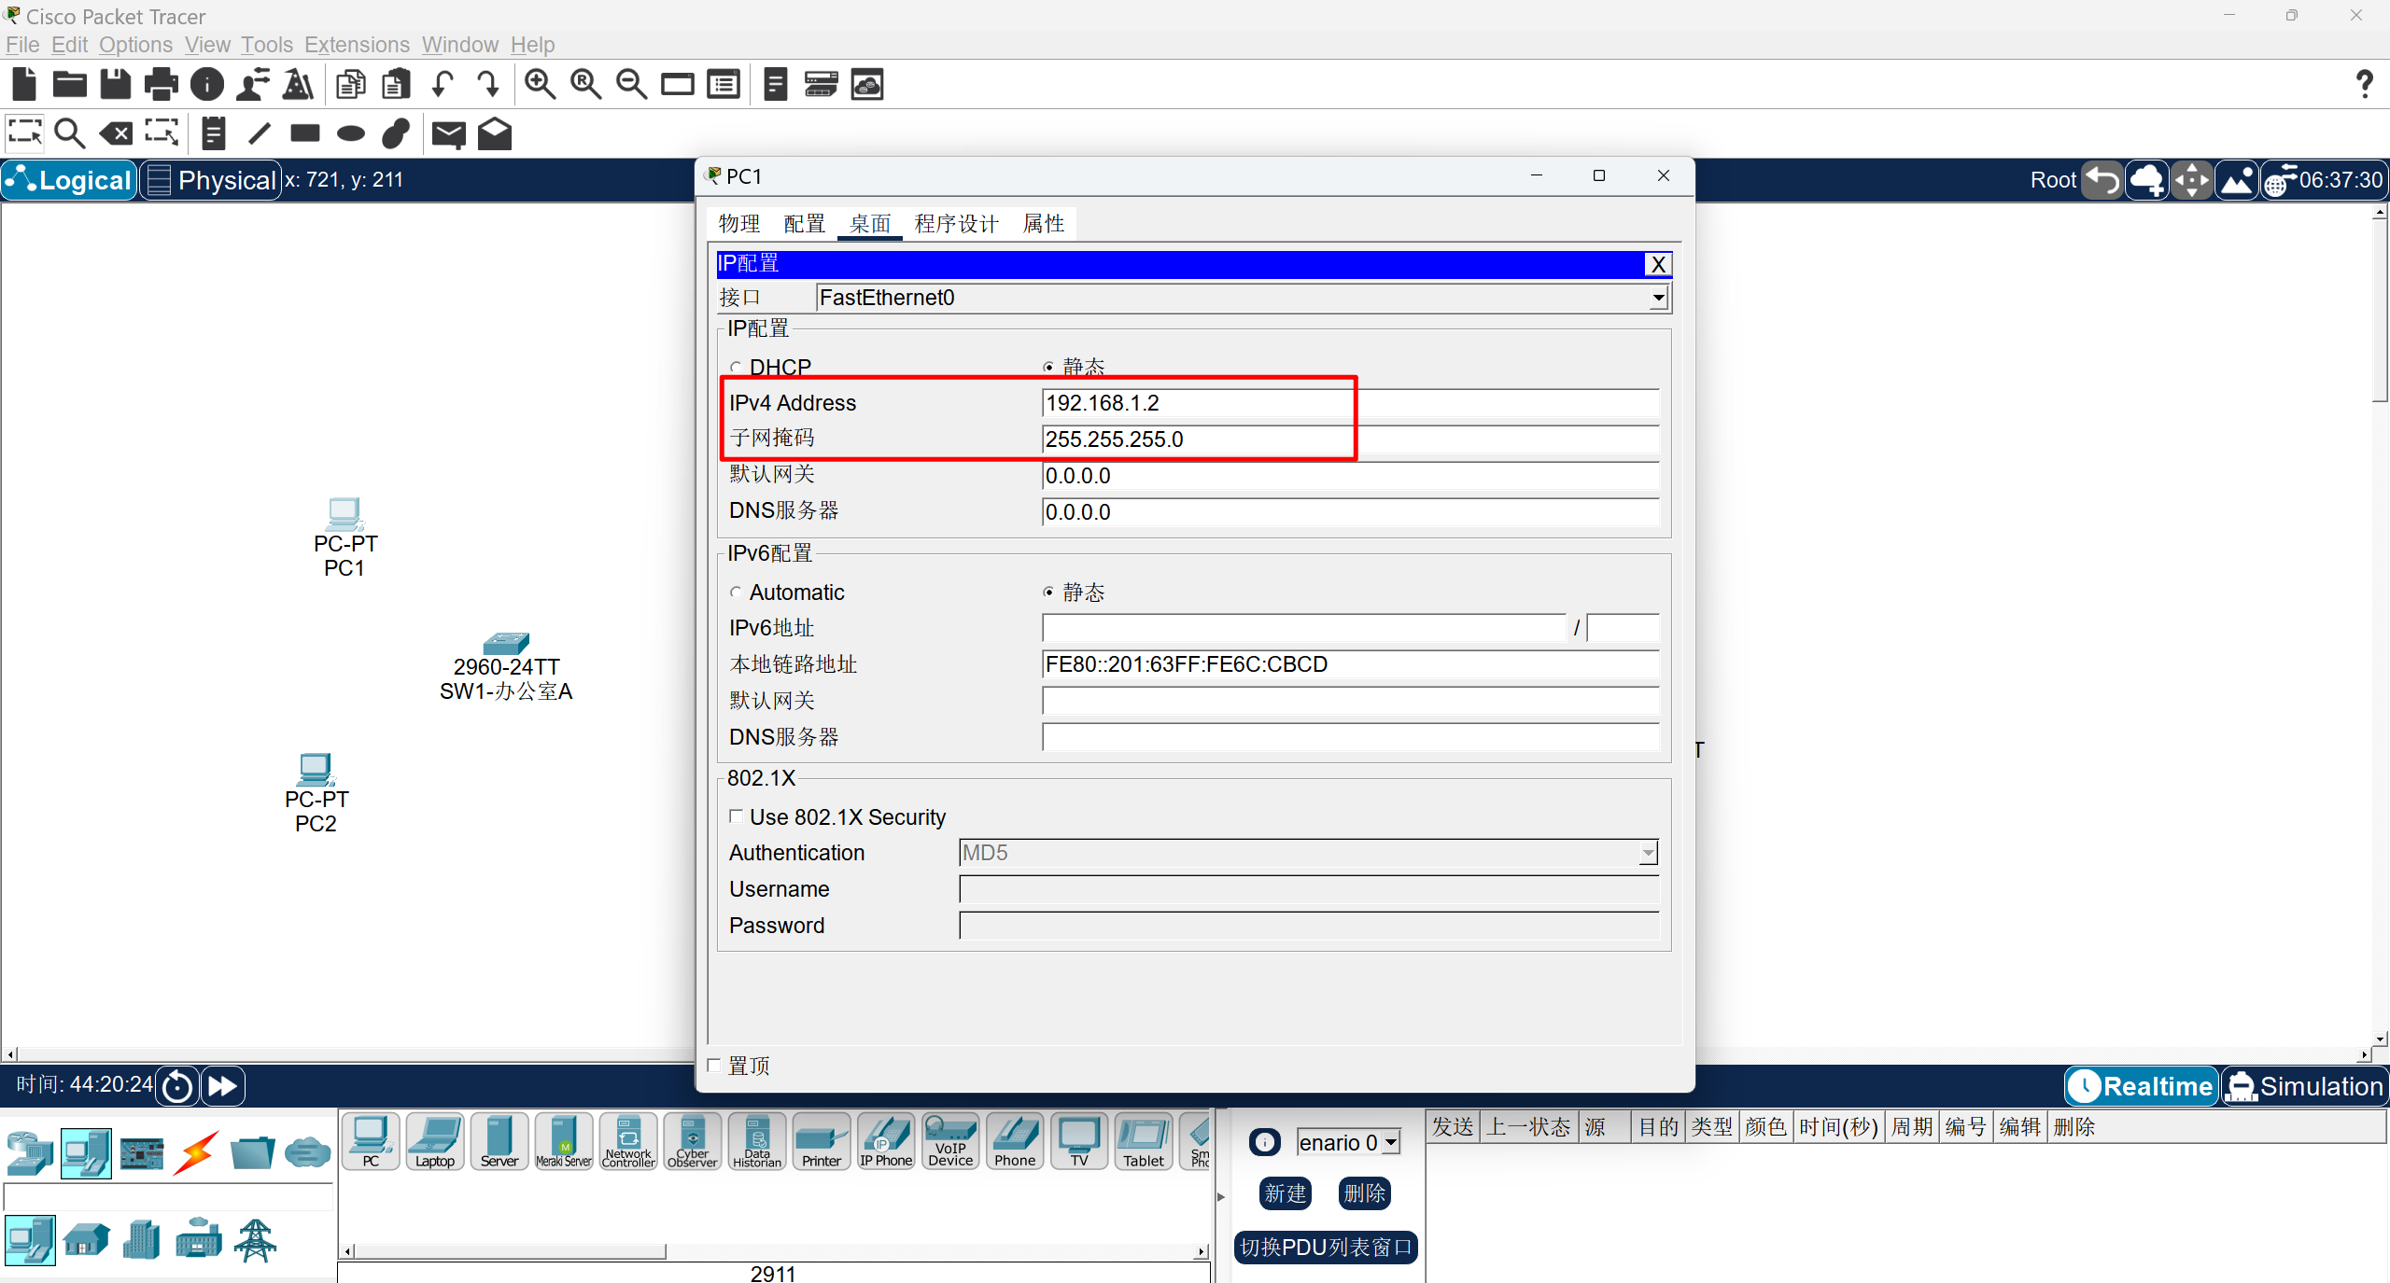The width and height of the screenshot is (2390, 1283).
Task: Click Fast Forward Time button
Action: pyautogui.click(x=222, y=1086)
